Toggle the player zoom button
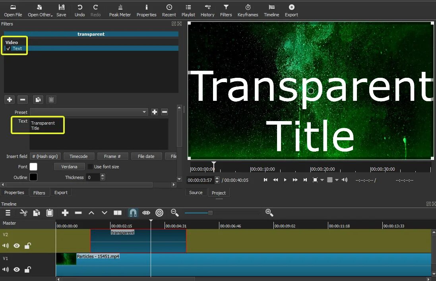Screen dimensions: 436x281 pos(315,180)
